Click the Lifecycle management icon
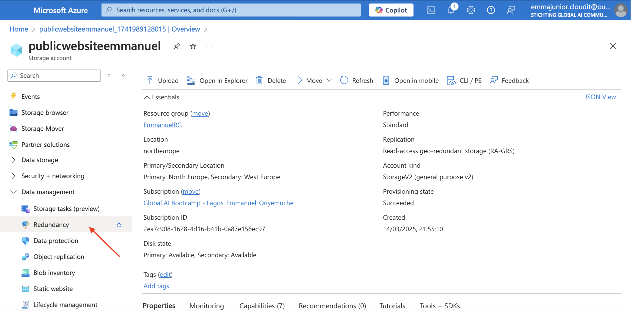This screenshot has height=311, width=631. (25, 304)
